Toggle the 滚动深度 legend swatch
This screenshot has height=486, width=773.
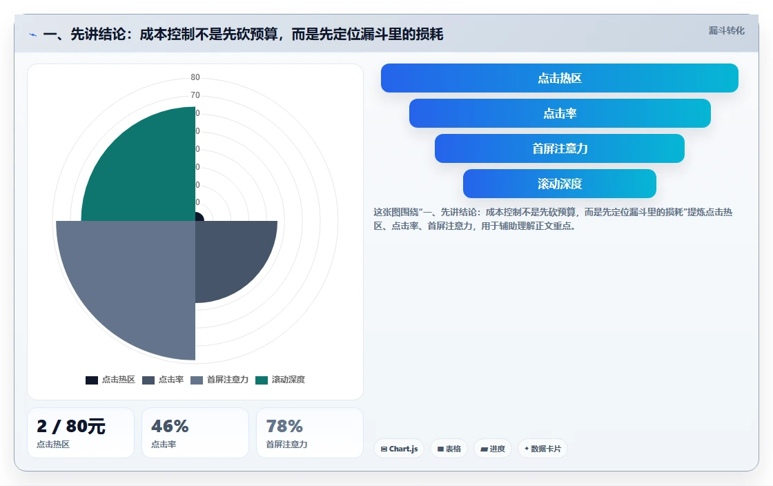click(262, 380)
